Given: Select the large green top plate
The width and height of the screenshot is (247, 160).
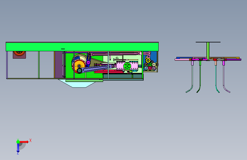Looking at the screenshot, I should click(x=82, y=47).
